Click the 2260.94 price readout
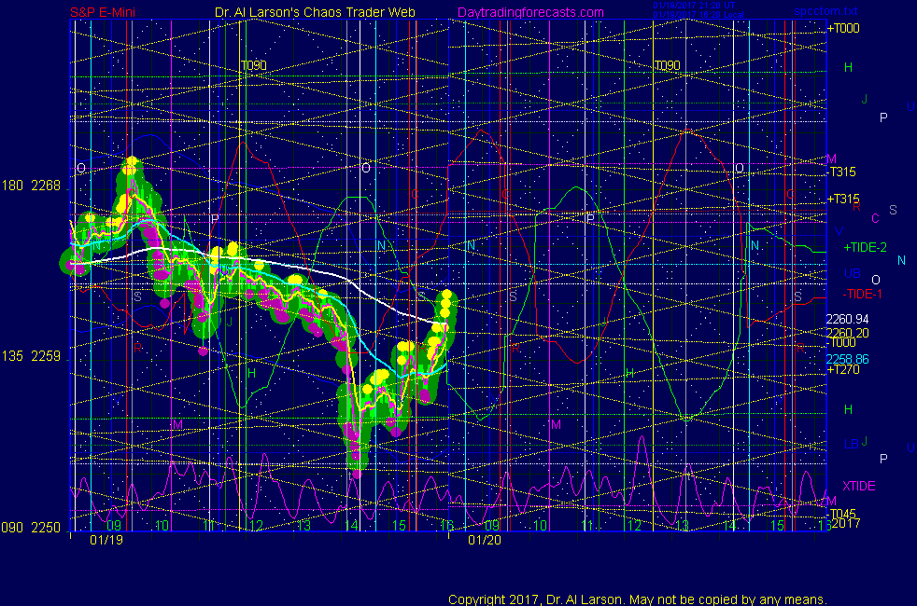The height and width of the screenshot is (606, 917). point(848,319)
